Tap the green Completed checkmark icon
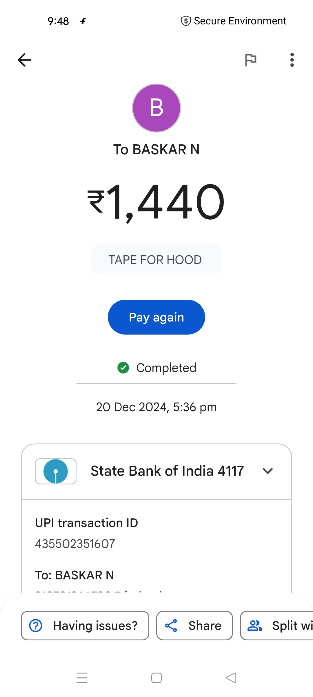313x697 pixels. 123,368
